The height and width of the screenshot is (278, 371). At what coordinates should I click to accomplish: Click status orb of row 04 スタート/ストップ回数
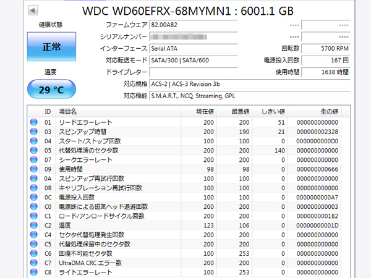point(34,141)
